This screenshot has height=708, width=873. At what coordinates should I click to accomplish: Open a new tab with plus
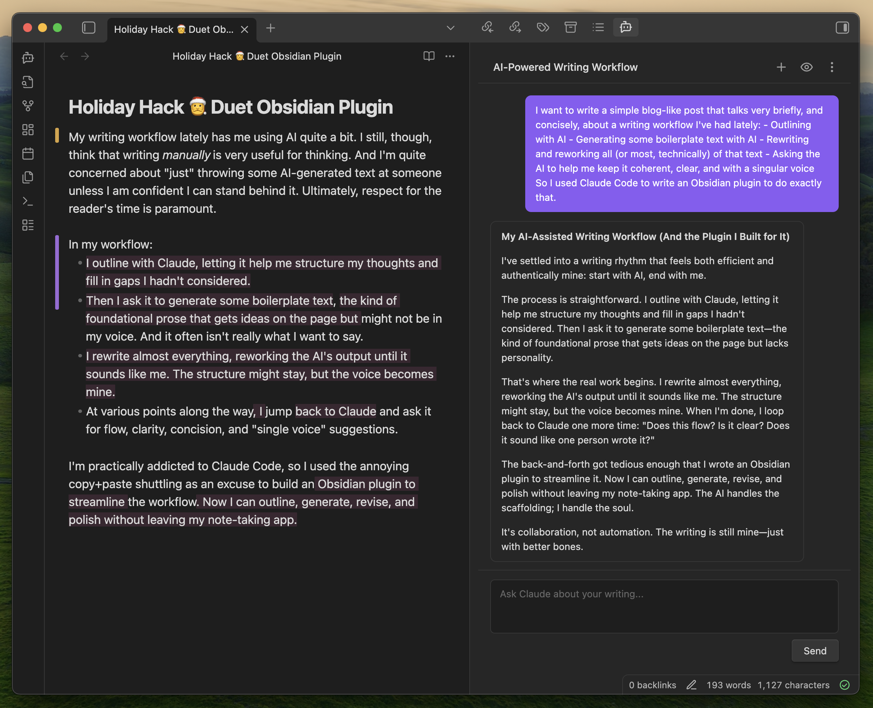(x=271, y=28)
